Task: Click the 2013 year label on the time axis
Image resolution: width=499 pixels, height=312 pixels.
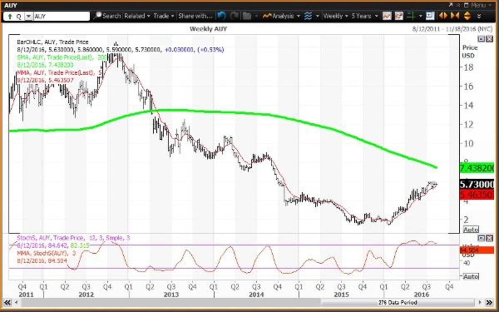Action: pos(171,295)
